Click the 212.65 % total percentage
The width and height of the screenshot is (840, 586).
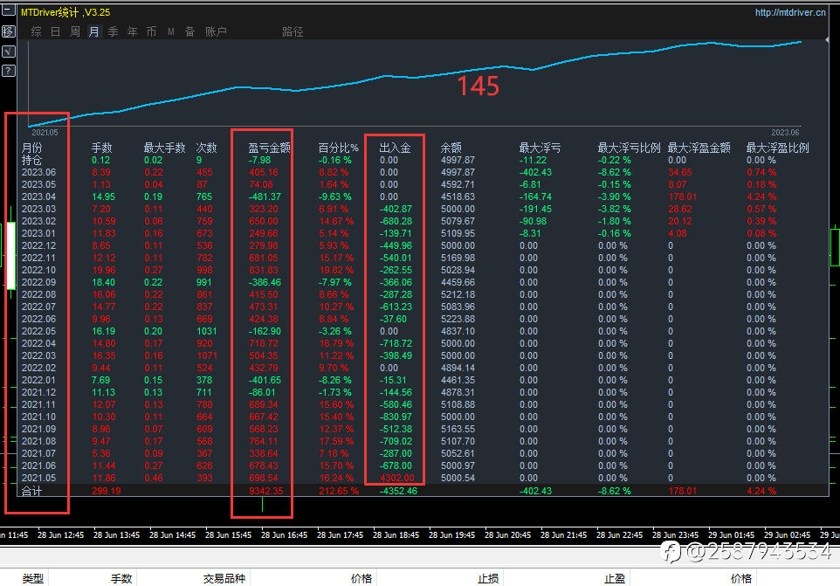[339, 491]
